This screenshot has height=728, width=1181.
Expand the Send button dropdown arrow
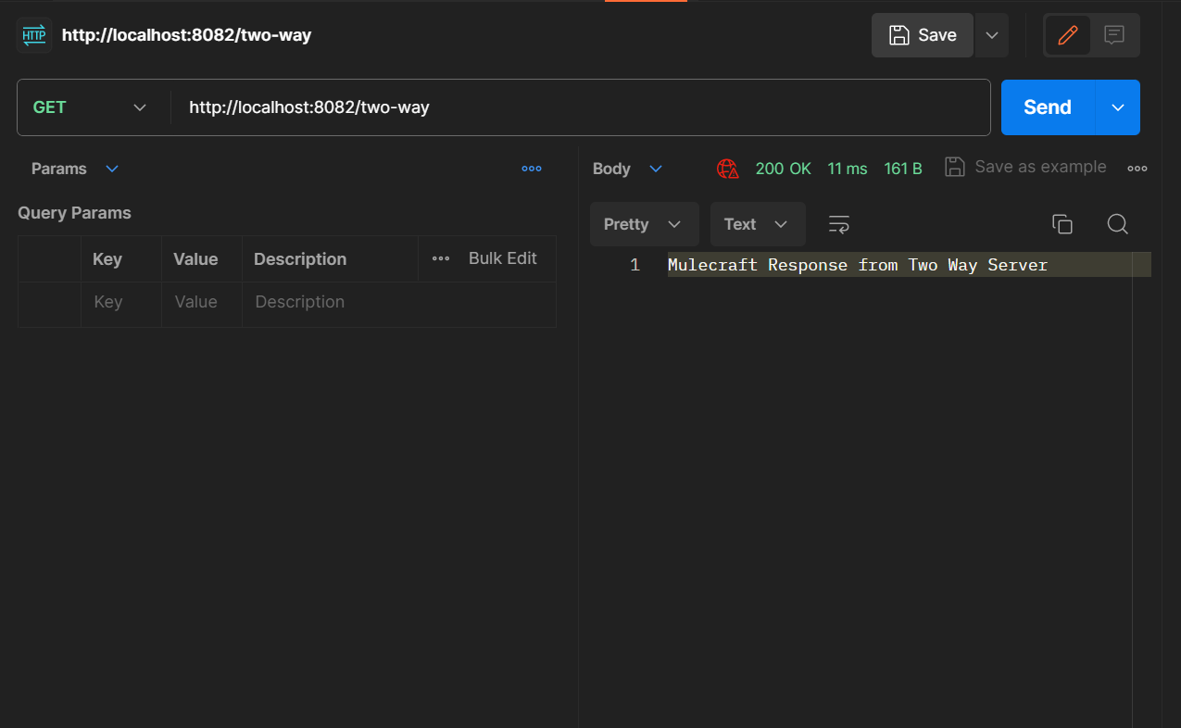[x=1117, y=107]
